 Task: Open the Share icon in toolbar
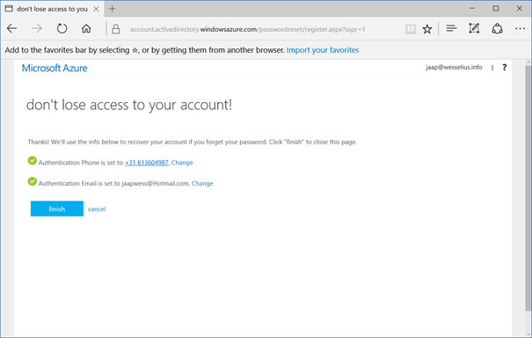pos(497,28)
